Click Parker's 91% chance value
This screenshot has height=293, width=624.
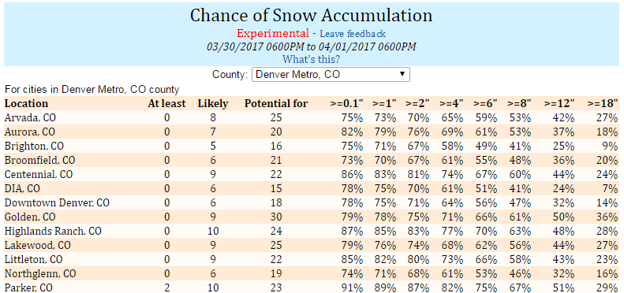coord(352,287)
